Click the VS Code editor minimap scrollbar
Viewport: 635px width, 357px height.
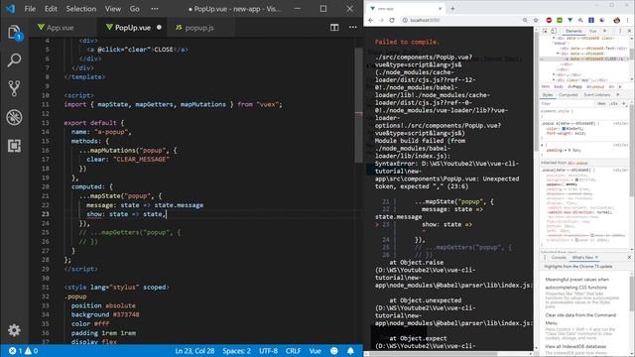point(359,105)
